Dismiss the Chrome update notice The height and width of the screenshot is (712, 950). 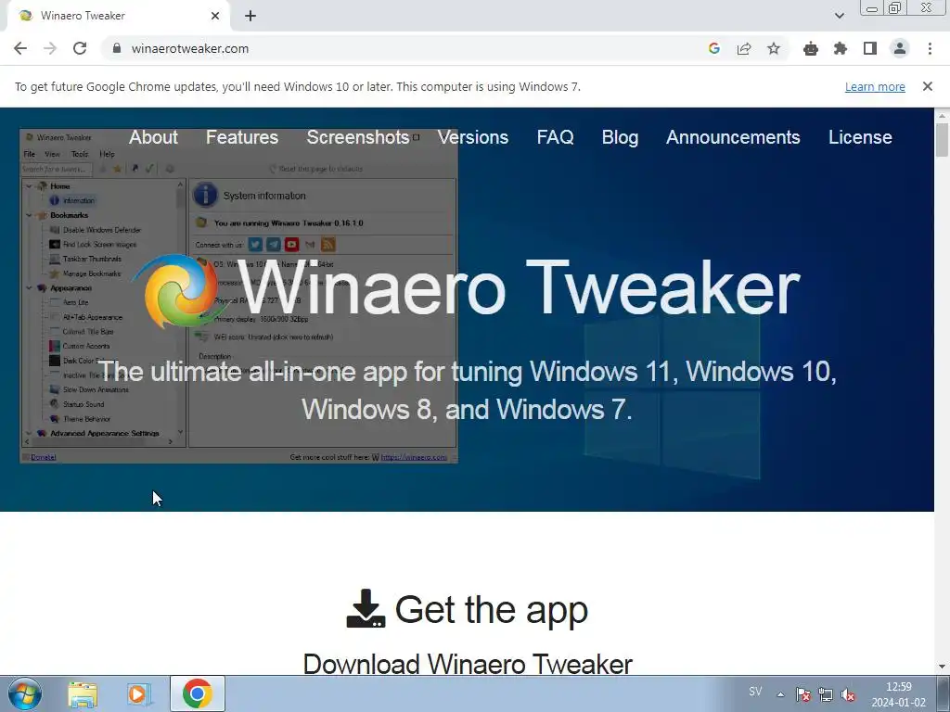pyautogui.click(x=928, y=86)
